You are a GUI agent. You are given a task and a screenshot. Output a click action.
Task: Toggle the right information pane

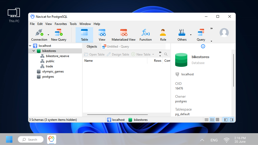point(231,120)
